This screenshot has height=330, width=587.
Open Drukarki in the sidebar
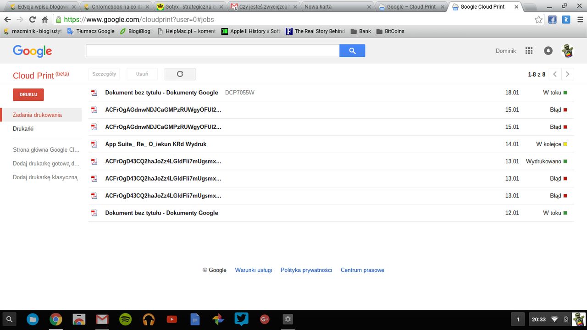(23, 129)
